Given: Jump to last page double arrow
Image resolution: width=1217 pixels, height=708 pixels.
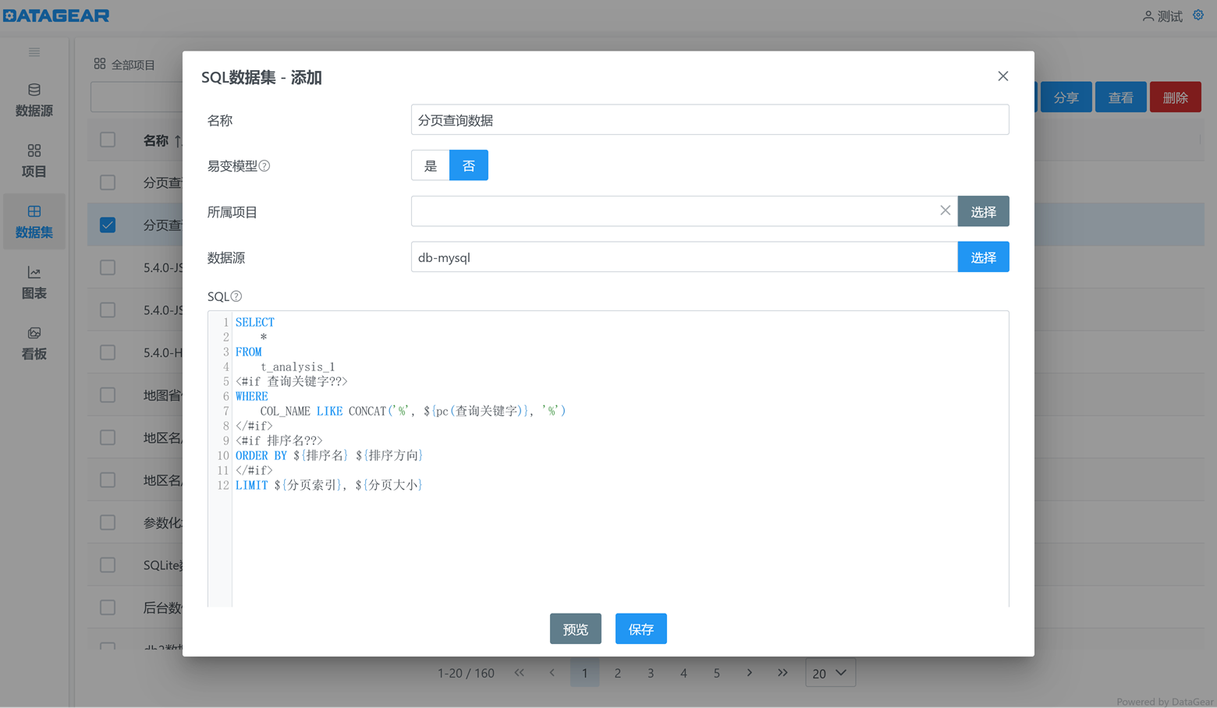Looking at the screenshot, I should click(782, 672).
